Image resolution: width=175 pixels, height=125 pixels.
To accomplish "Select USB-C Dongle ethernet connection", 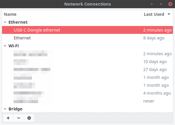I will point(87,30).
